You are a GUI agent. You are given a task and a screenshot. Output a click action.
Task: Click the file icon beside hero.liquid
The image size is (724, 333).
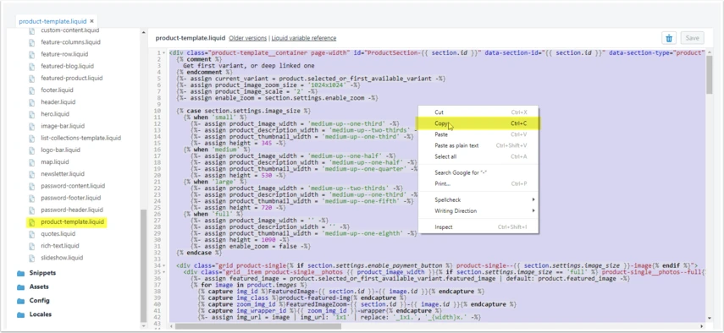[32, 114]
